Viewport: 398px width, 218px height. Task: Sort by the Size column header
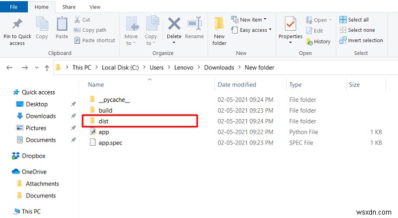click(354, 85)
